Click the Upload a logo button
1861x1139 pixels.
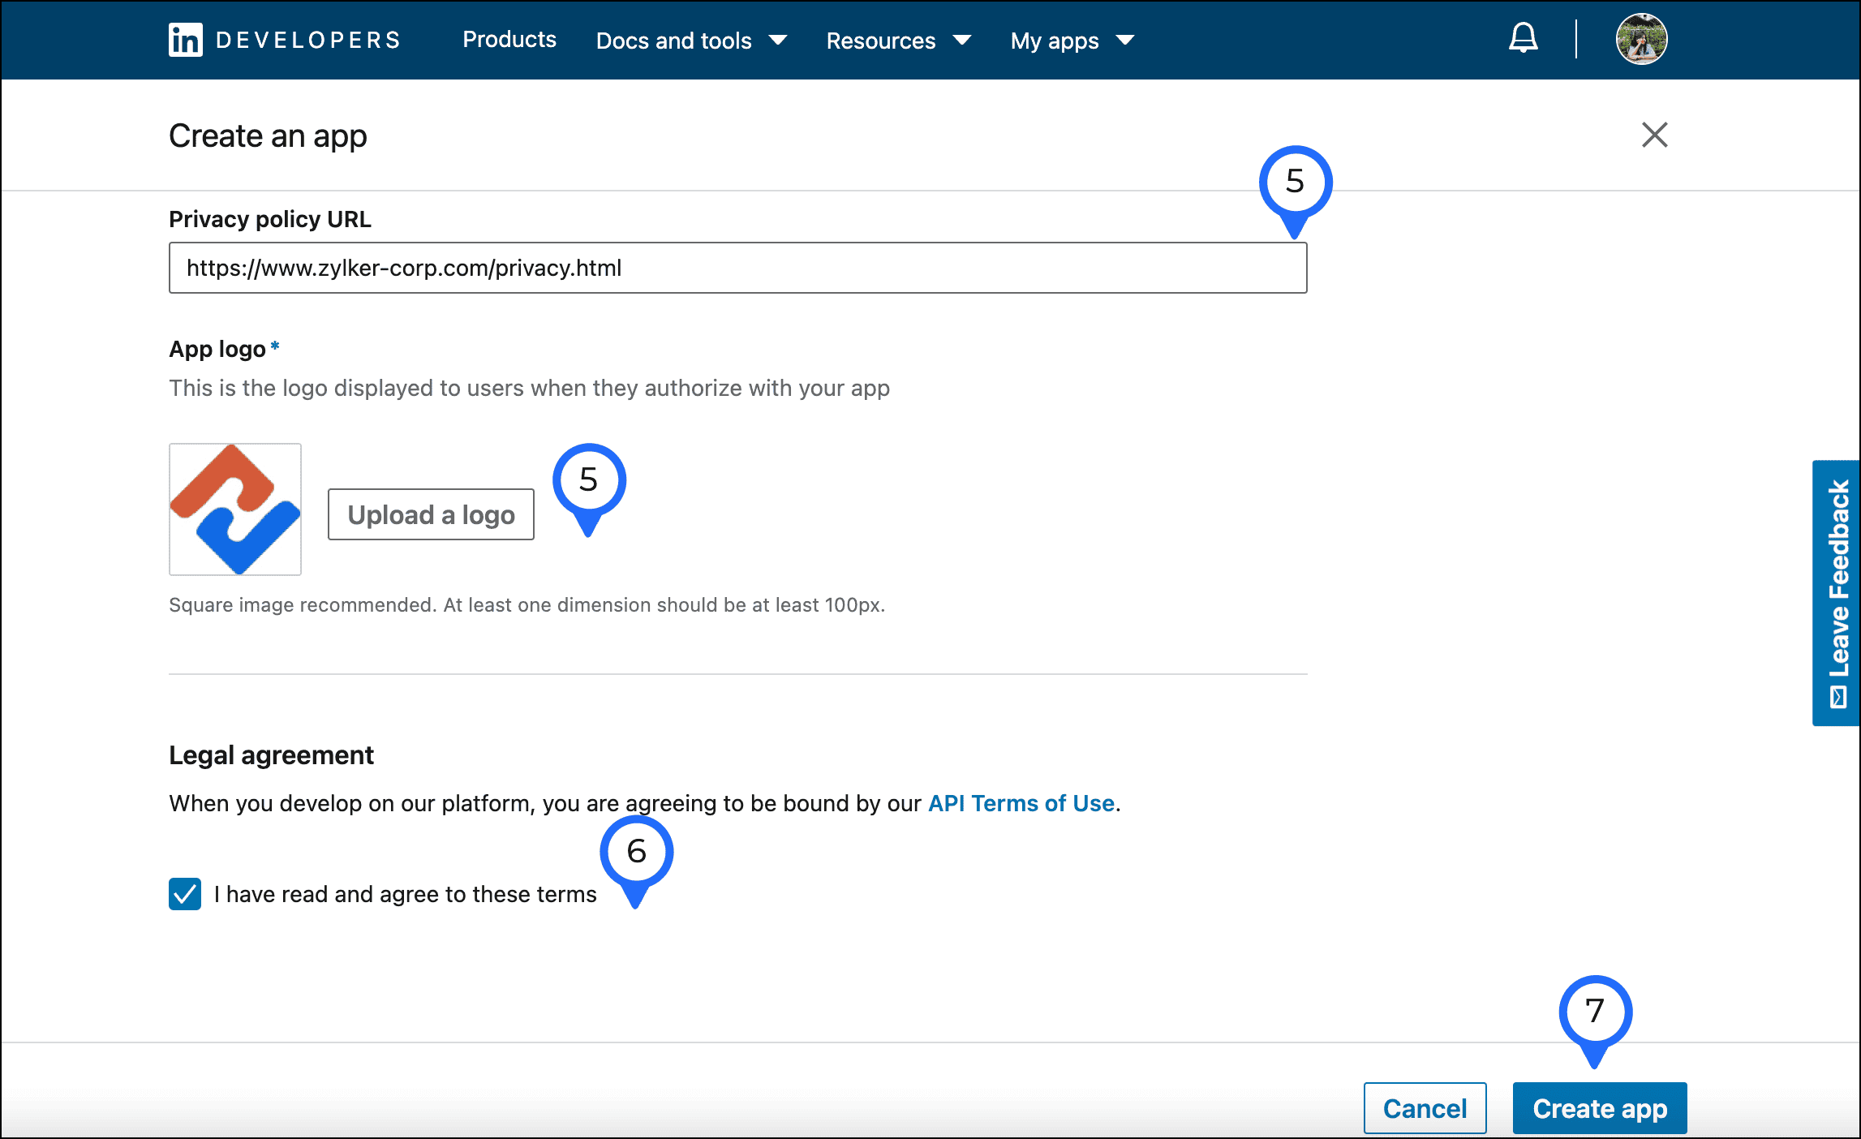point(431,514)
